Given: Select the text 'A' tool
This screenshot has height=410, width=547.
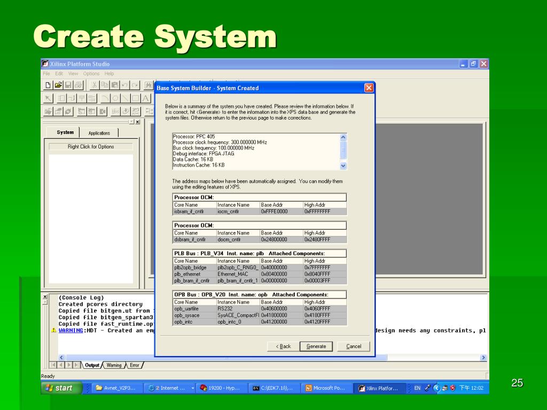Looking at the screenshot, I should point(145,98).
